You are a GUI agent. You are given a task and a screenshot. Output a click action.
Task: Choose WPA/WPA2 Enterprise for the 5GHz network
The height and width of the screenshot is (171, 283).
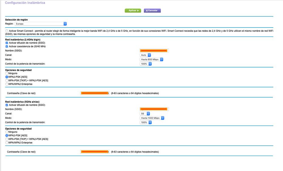coord(7,143)
